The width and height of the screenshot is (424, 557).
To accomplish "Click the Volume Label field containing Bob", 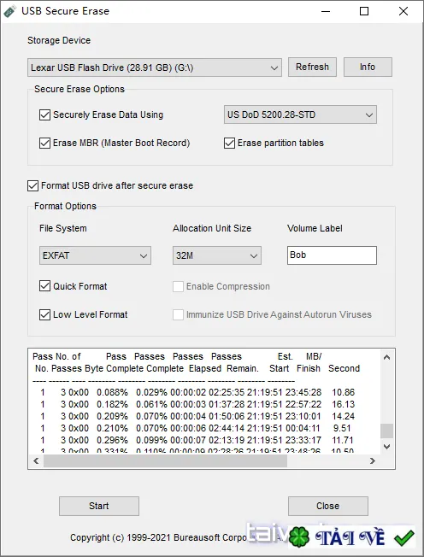I will (332, 255).
